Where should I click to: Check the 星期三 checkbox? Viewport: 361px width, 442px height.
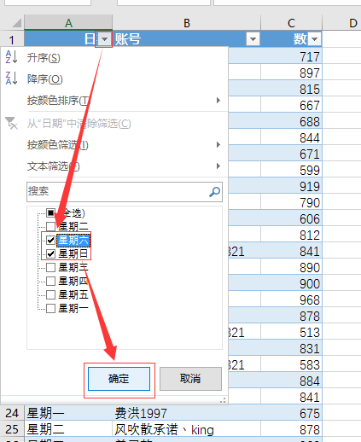coord(50,267)
